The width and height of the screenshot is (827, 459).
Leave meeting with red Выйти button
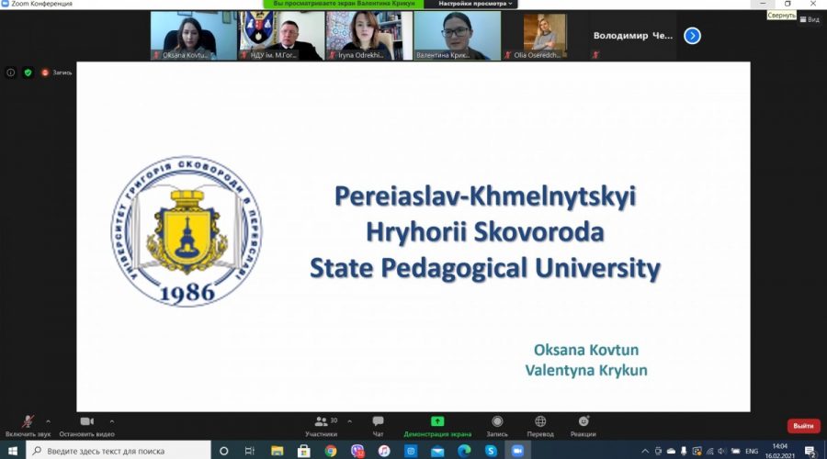click(803, 426)
